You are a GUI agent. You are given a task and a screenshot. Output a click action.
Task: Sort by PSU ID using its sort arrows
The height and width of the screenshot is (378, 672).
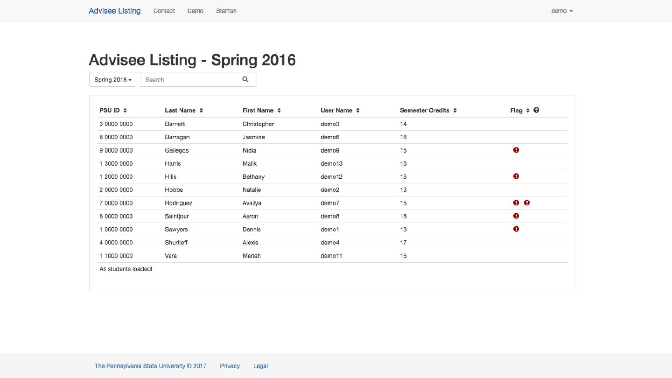point(125,111)
